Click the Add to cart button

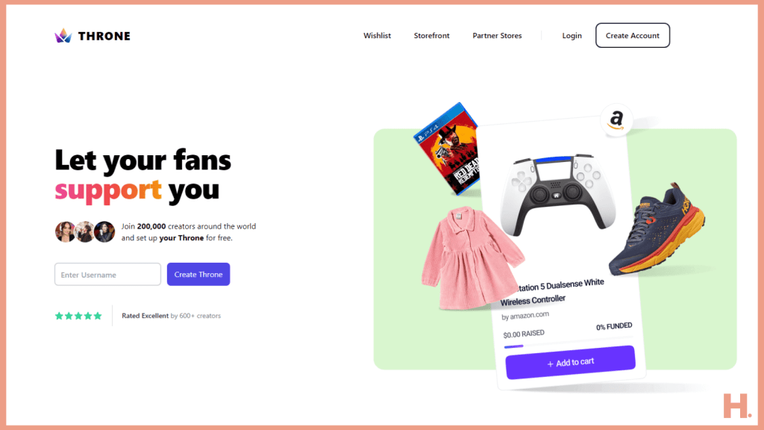(571, 362)
